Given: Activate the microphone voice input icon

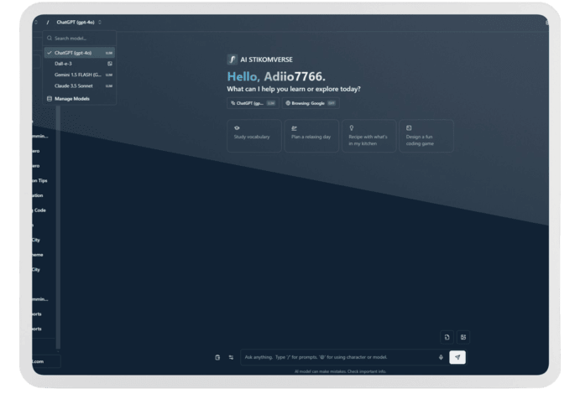Looking at the screenshot, I should pyautogui.click(x=441, y=357).
